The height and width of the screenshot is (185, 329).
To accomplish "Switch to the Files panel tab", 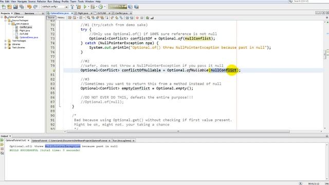I will coord(17,13).
